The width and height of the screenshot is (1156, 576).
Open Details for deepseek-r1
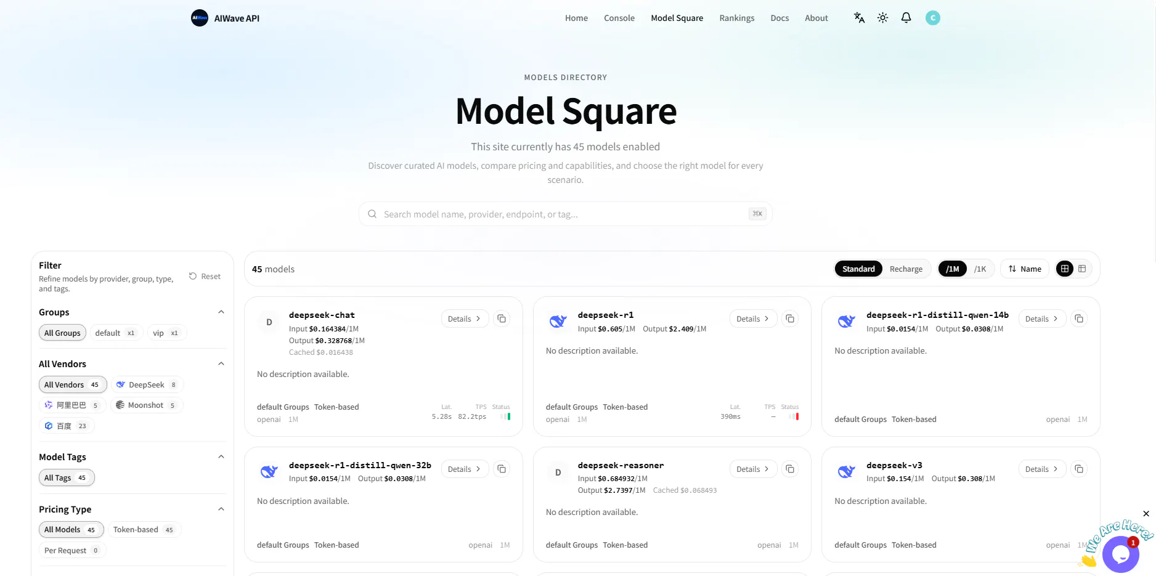[x=753, y=318]
